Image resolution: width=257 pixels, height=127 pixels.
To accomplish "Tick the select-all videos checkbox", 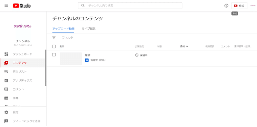I will coord(54,47).
